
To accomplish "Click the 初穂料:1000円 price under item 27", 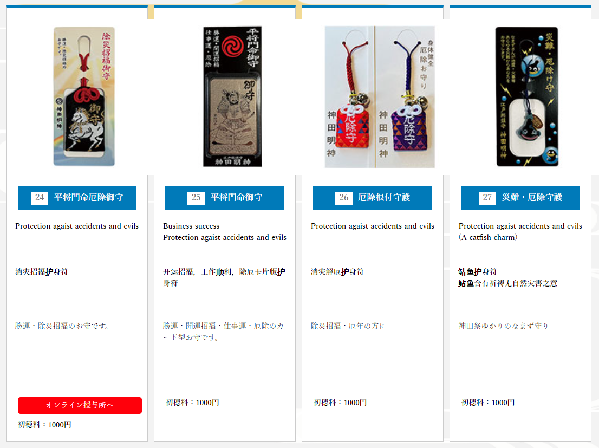I will tap(488, 402).
